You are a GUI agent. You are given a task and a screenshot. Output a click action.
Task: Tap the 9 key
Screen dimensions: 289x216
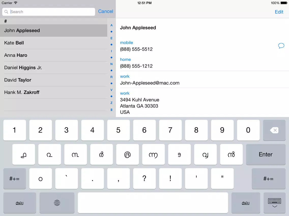[222, 130]
